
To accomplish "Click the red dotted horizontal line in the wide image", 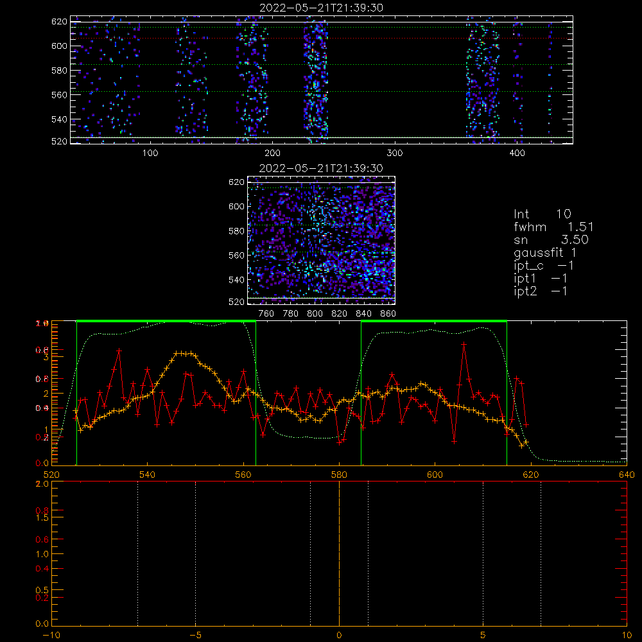I will 322,39.
